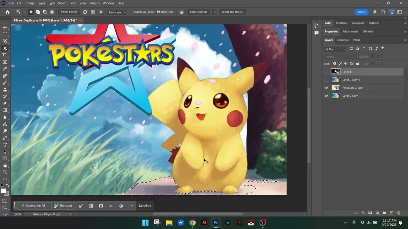
Task: Click Deselect in the contextual bar
Action: point(145,206)
